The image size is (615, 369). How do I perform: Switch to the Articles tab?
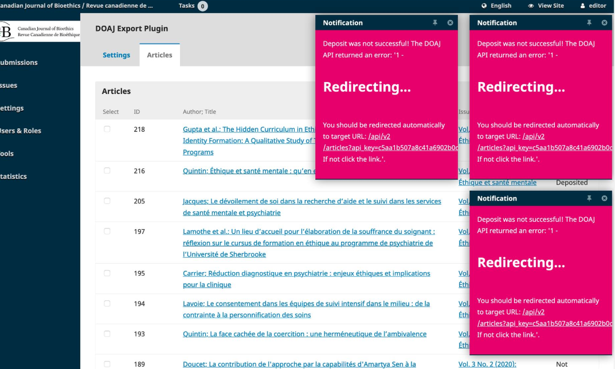159,55
